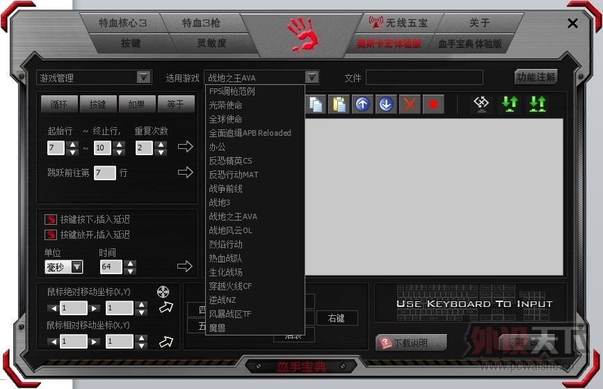This screenshot has width=603, height=389.
Task: Switch to the 特血3枪 tab
Action: coord(202,23)
